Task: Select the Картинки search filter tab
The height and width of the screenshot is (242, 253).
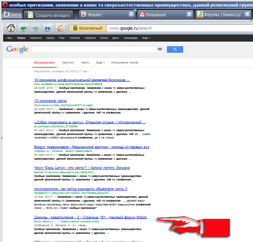Action: 68,62
